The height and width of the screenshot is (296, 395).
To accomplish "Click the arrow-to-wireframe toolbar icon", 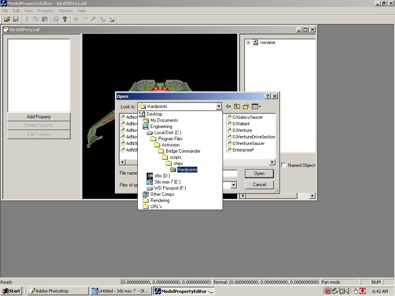I will pos(103,19).
